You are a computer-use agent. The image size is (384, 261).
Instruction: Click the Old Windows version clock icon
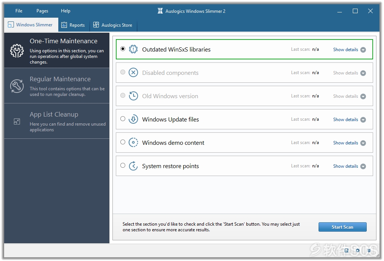tap(133, 96)
